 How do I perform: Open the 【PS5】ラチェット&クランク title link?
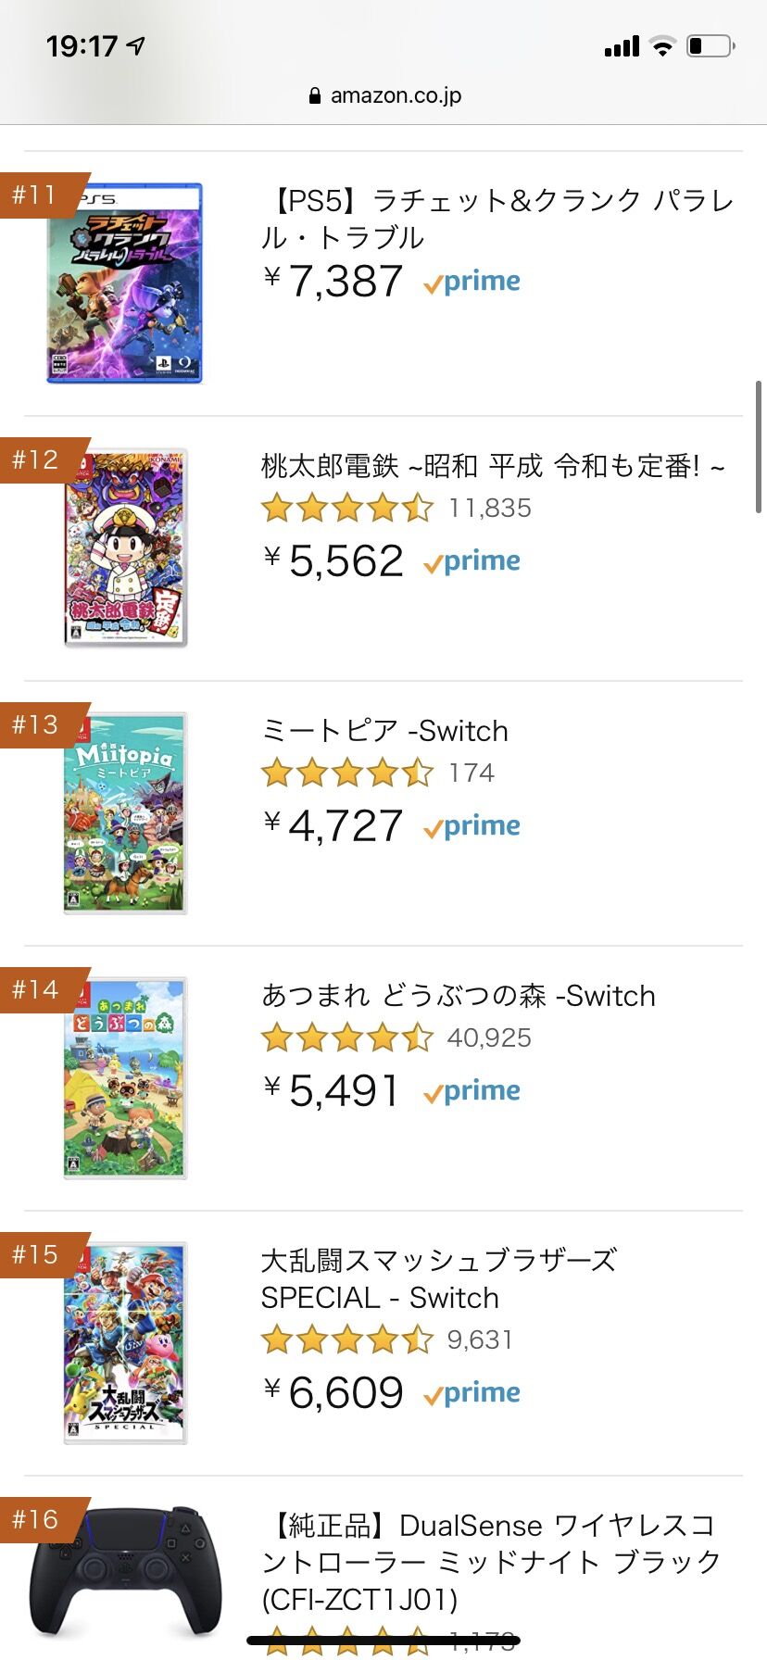pos(498,219)
